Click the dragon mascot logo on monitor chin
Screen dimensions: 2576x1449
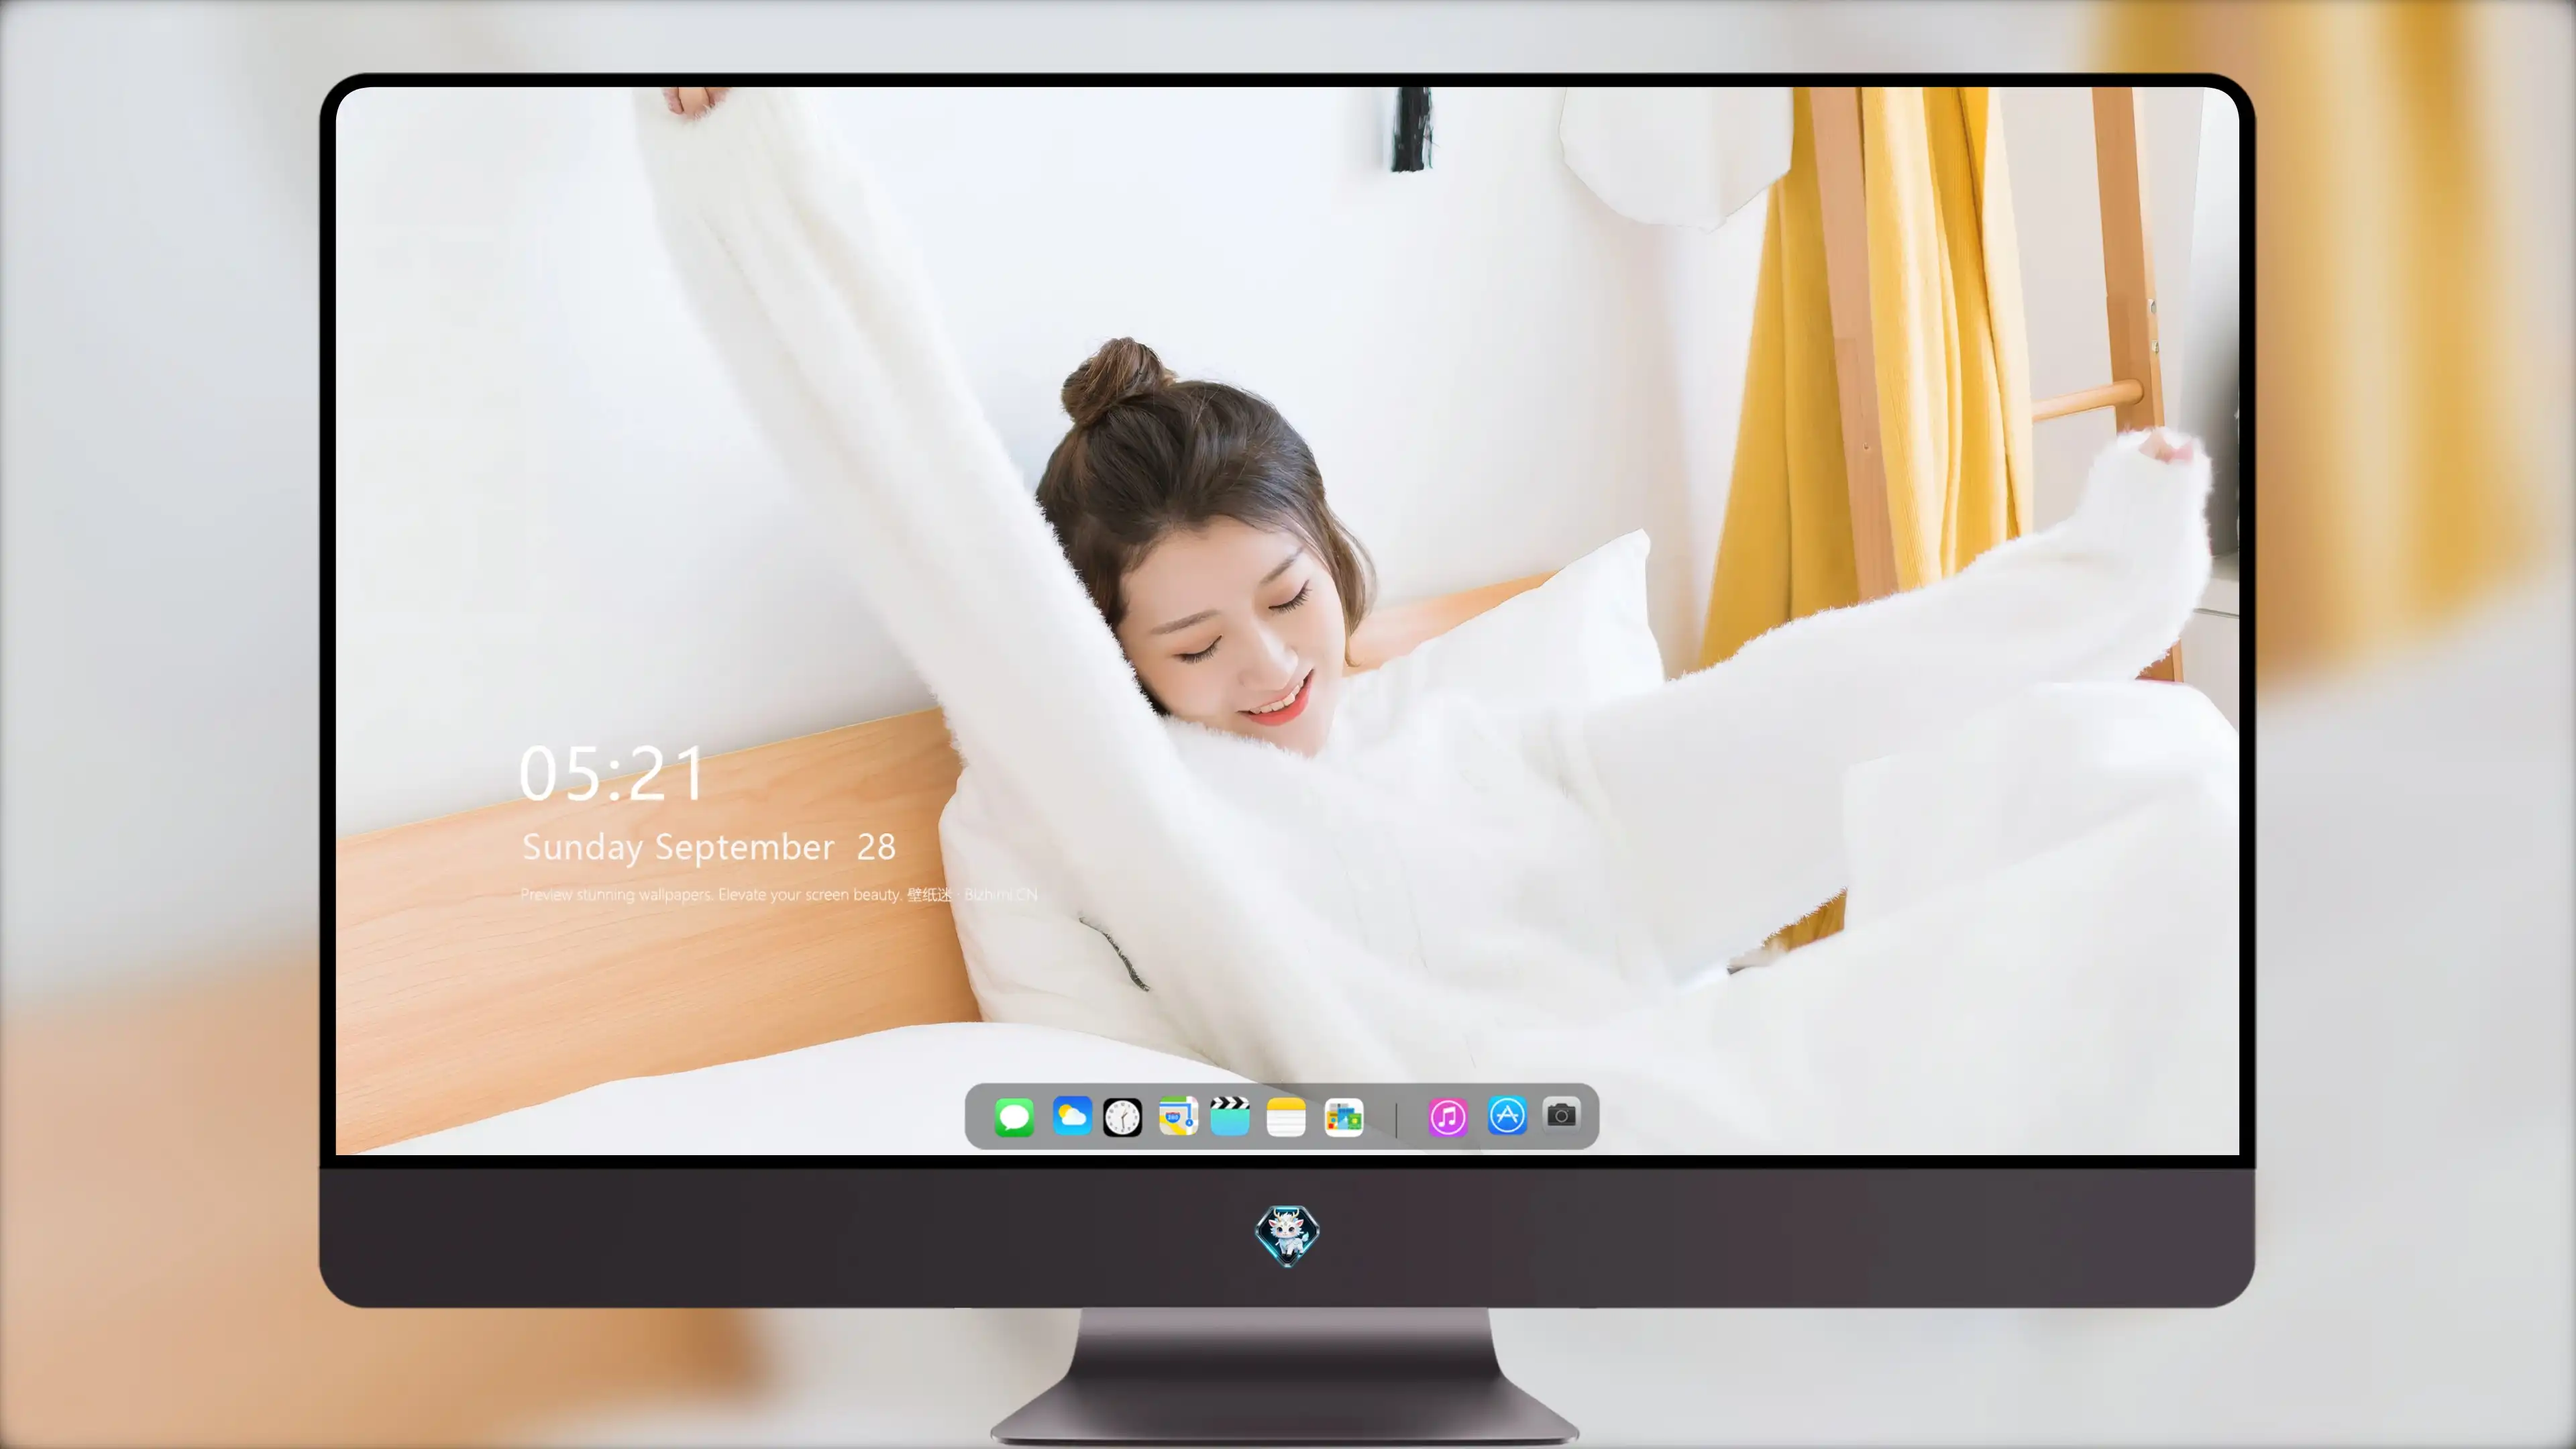tap(1287, 1235)
